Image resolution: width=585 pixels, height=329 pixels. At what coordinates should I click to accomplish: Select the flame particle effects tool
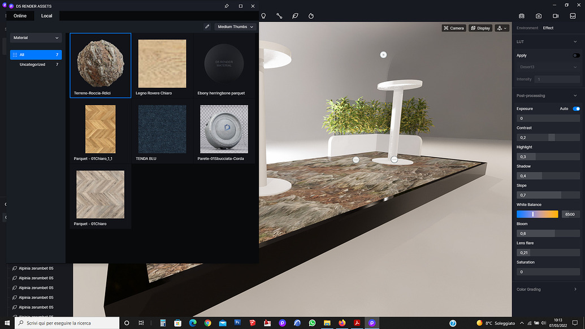click(x=311, y=16)
